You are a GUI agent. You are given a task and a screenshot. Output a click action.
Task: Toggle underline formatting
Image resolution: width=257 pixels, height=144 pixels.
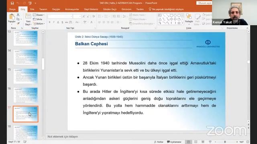click(58, 22)
